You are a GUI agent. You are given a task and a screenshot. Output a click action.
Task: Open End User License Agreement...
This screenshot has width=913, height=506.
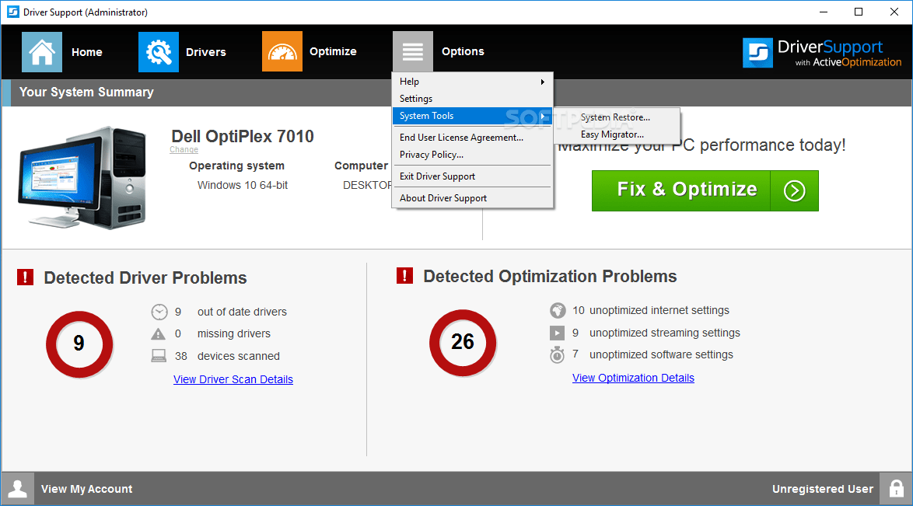pos(472,138)
